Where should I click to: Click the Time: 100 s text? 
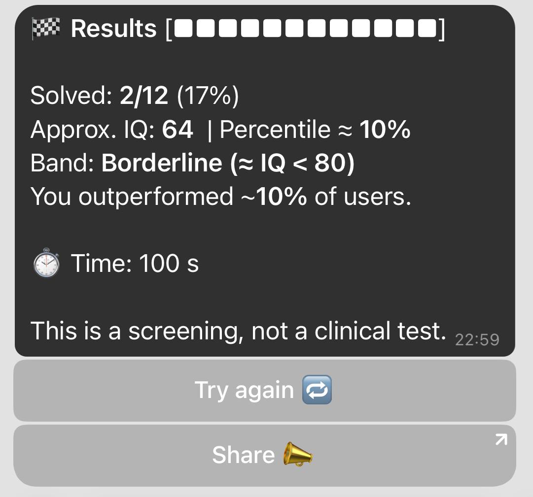(x=135, y=263)
